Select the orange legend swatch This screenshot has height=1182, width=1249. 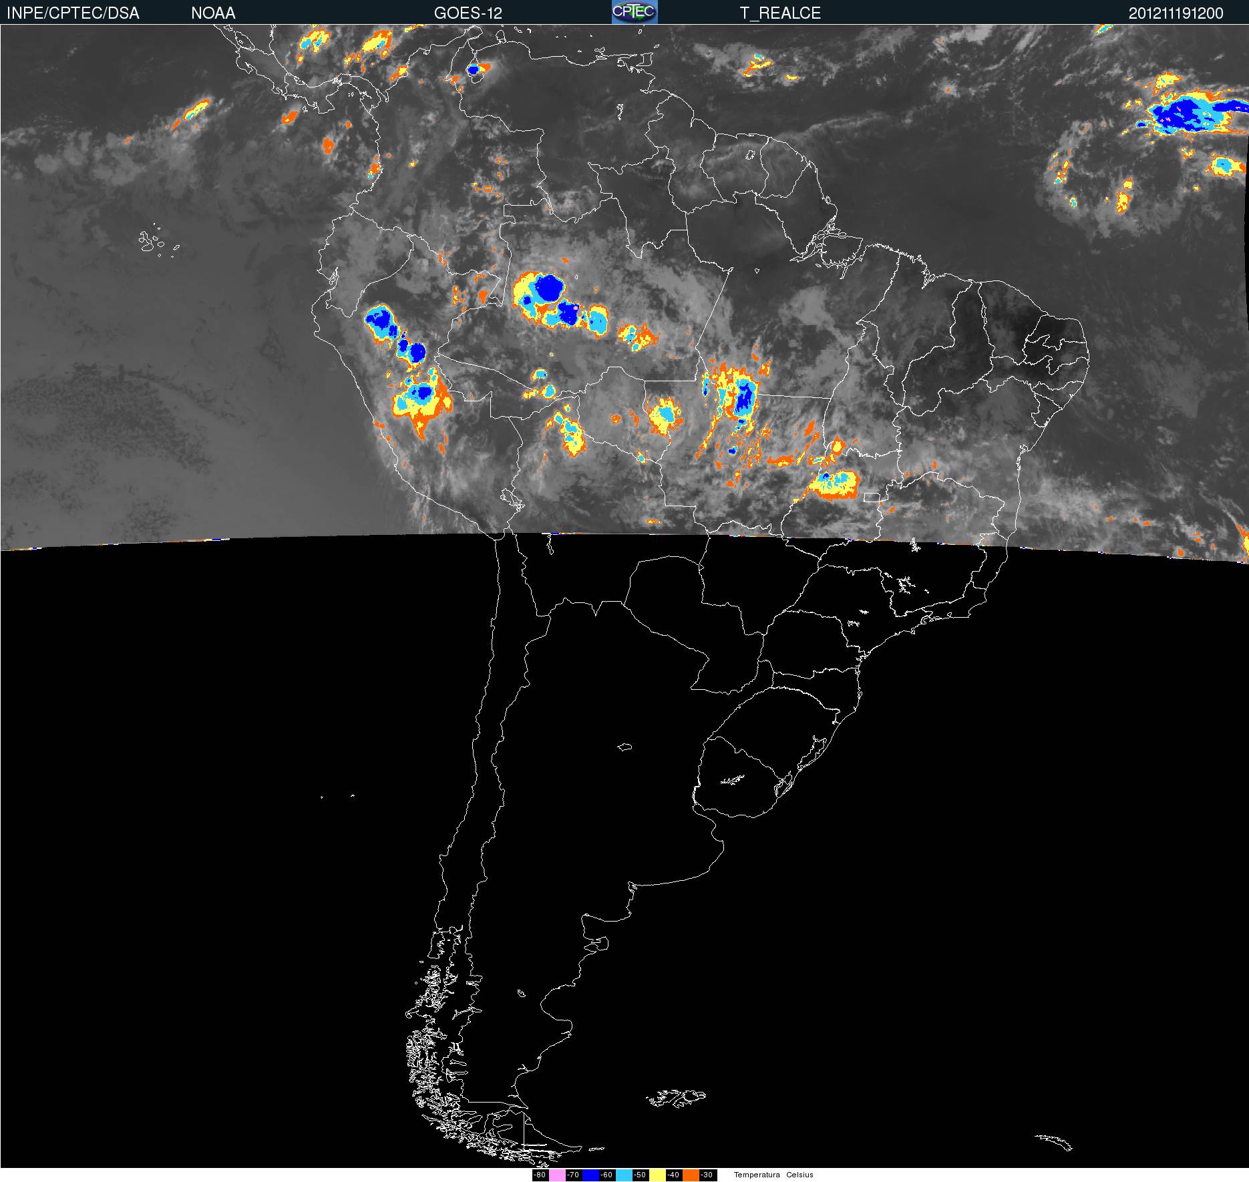pyautogui.click(x=691, y=1175)
